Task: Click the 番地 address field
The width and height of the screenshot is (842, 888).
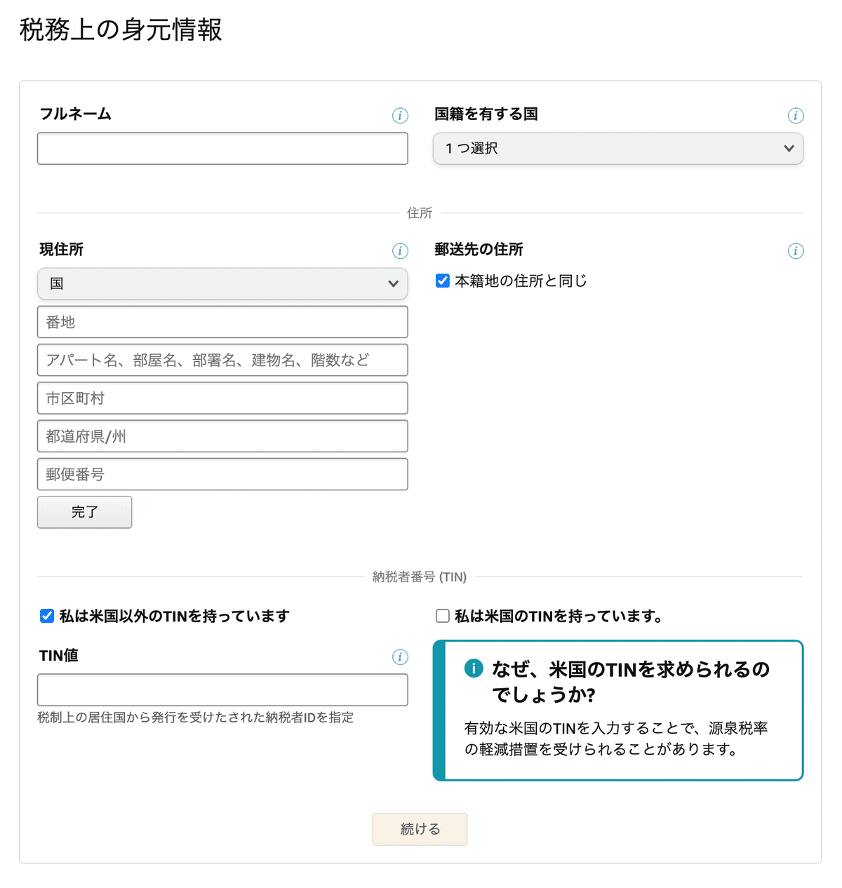Action: 222,322
